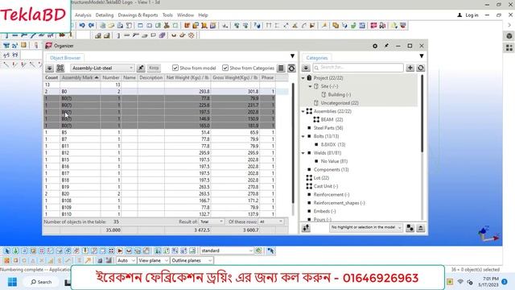
Task: Open the View plane dropdown
Action: (x=153, y=260)
